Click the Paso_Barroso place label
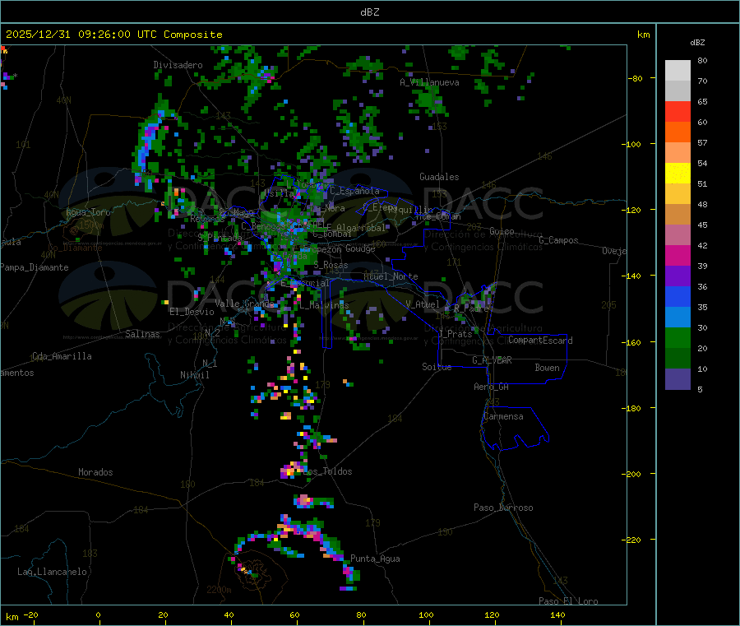 [x=503, y=508]
